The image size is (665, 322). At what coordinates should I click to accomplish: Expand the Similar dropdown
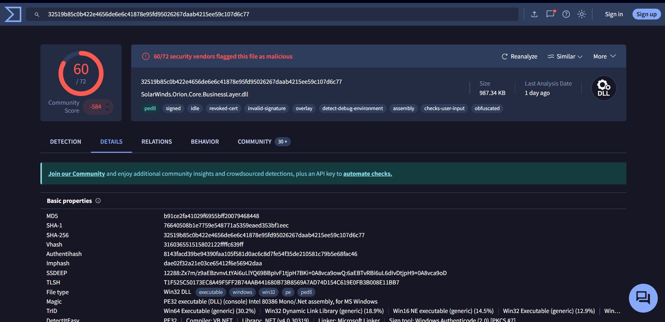tap(565, 56)
